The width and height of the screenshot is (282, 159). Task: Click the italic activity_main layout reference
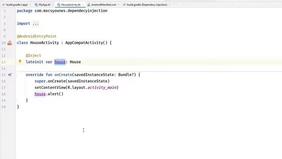[102, 87]
